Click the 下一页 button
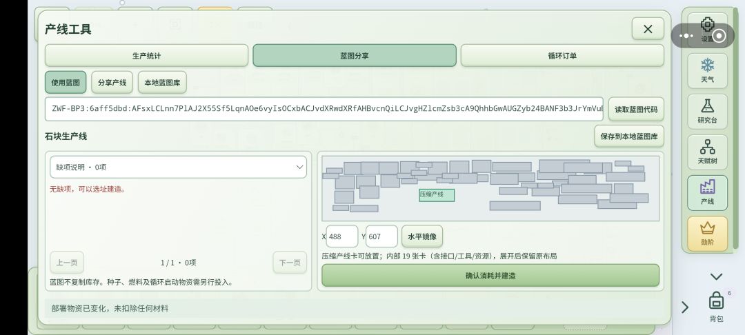Viewport: 745px width, 335px height. [x=290, y=263]
